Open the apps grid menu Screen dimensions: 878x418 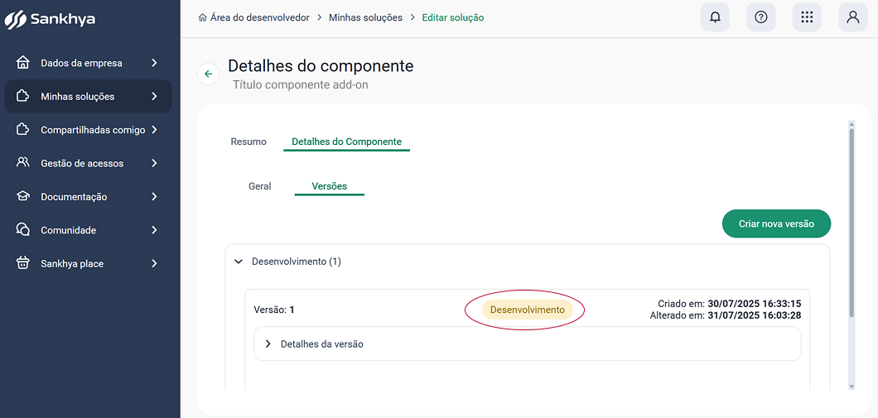coord(807,17)
